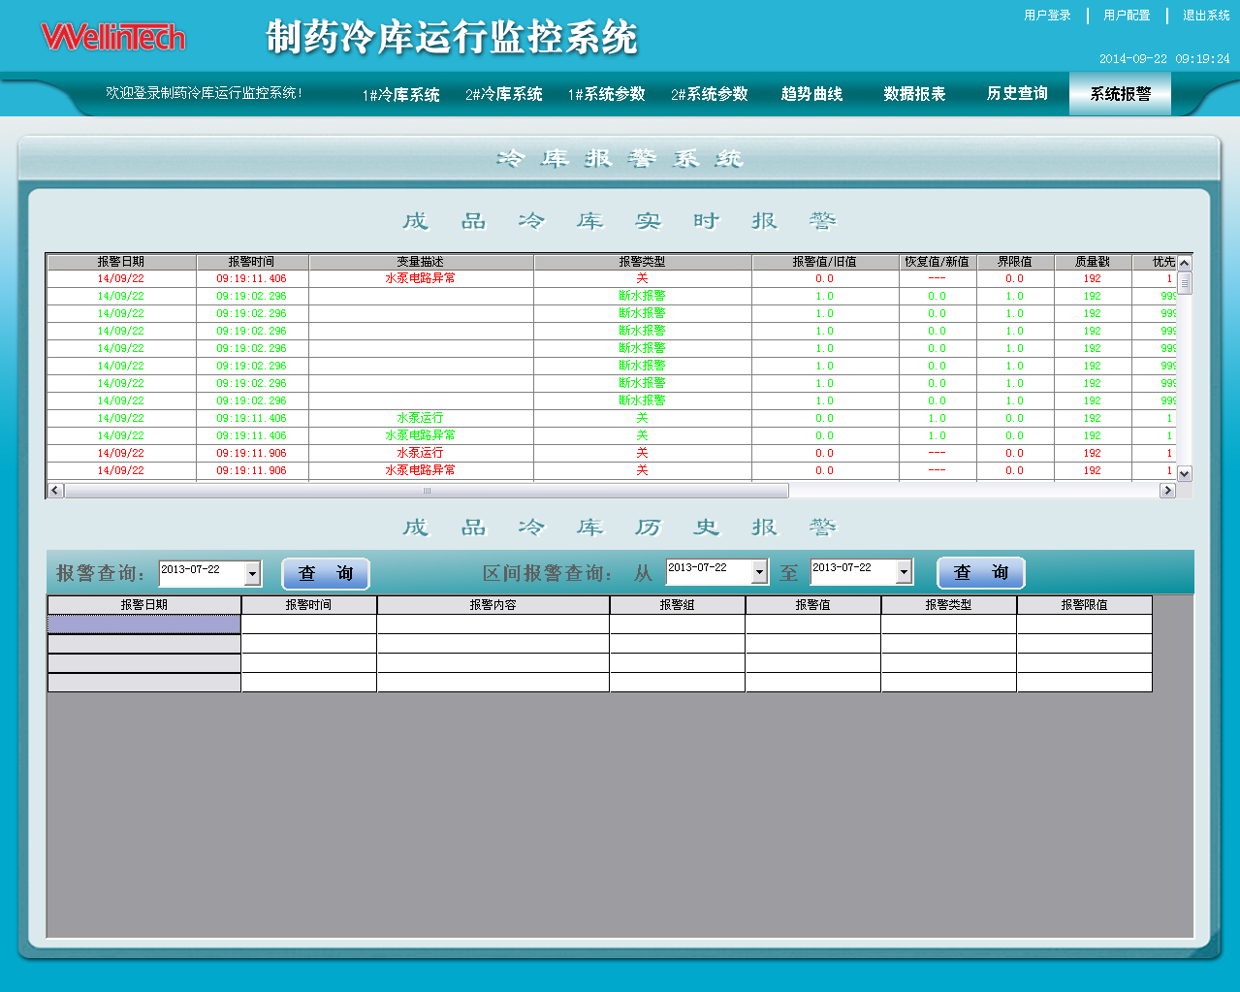The width and height of the screenshot is (1240, 992).
Task: Click the right arrow of the horizontal scrollbar
Action: [x=1167, y=490]
